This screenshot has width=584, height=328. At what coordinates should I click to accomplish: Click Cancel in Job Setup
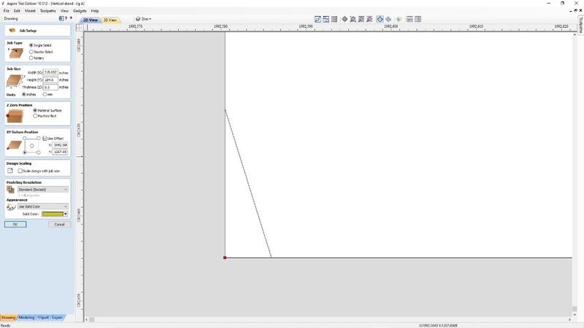point(59,224)
